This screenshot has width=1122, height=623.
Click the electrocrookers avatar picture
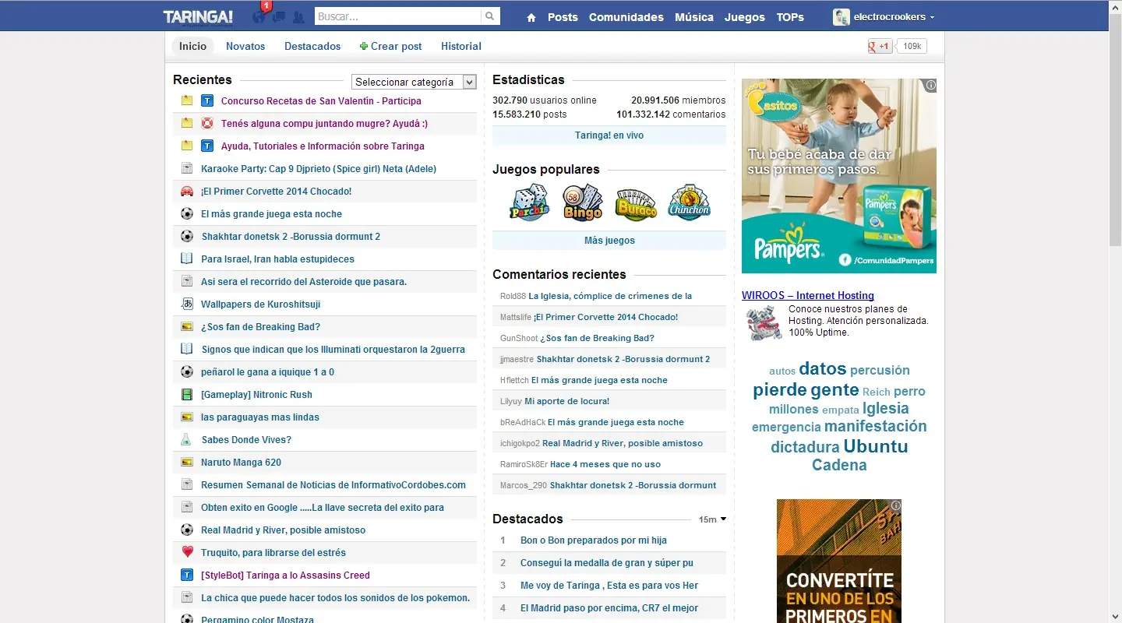pyautogui.click(x=841, y=17)
